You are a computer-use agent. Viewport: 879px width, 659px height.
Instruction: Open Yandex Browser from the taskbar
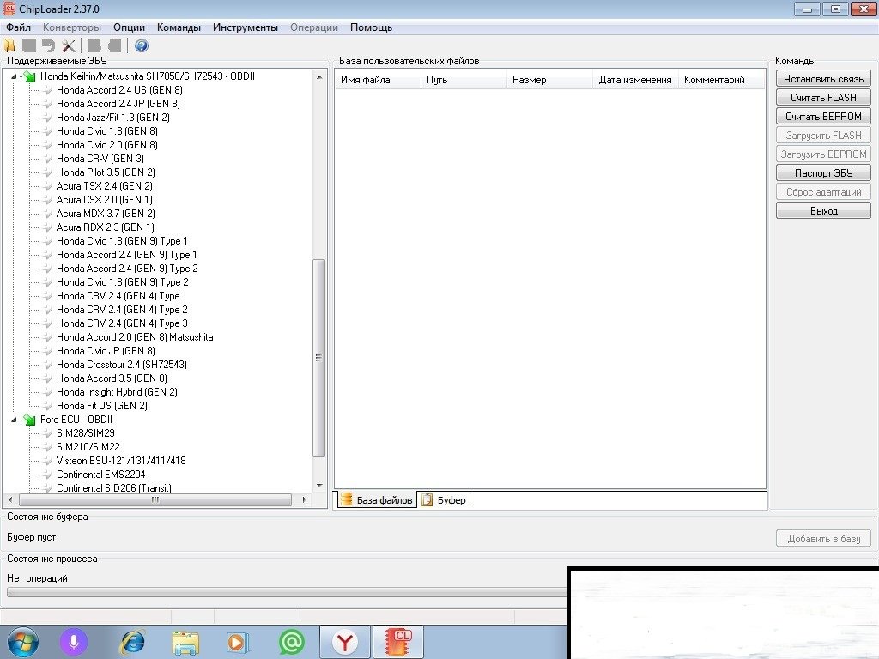pos(345,641)
